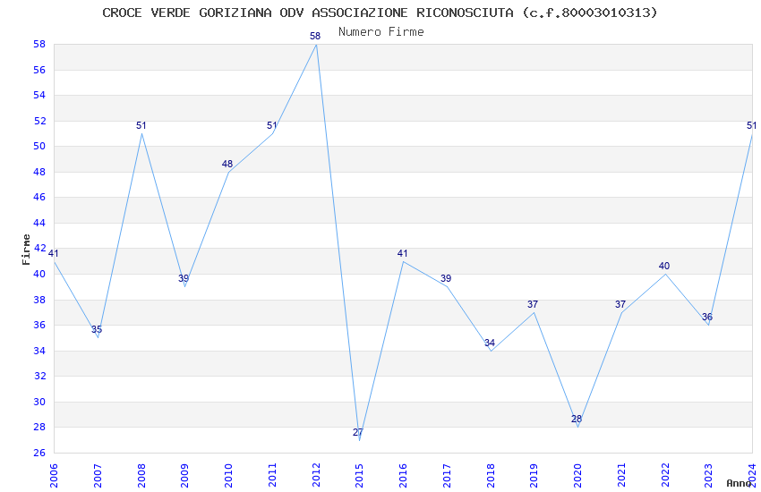Image resolution: width=761 pixels, height=492 pixels.
Task: Select the 2021 year label on x-axis
Action: 621,475
